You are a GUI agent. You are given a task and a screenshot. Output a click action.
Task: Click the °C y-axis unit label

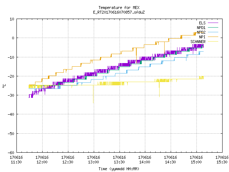(x=4, y=86)
